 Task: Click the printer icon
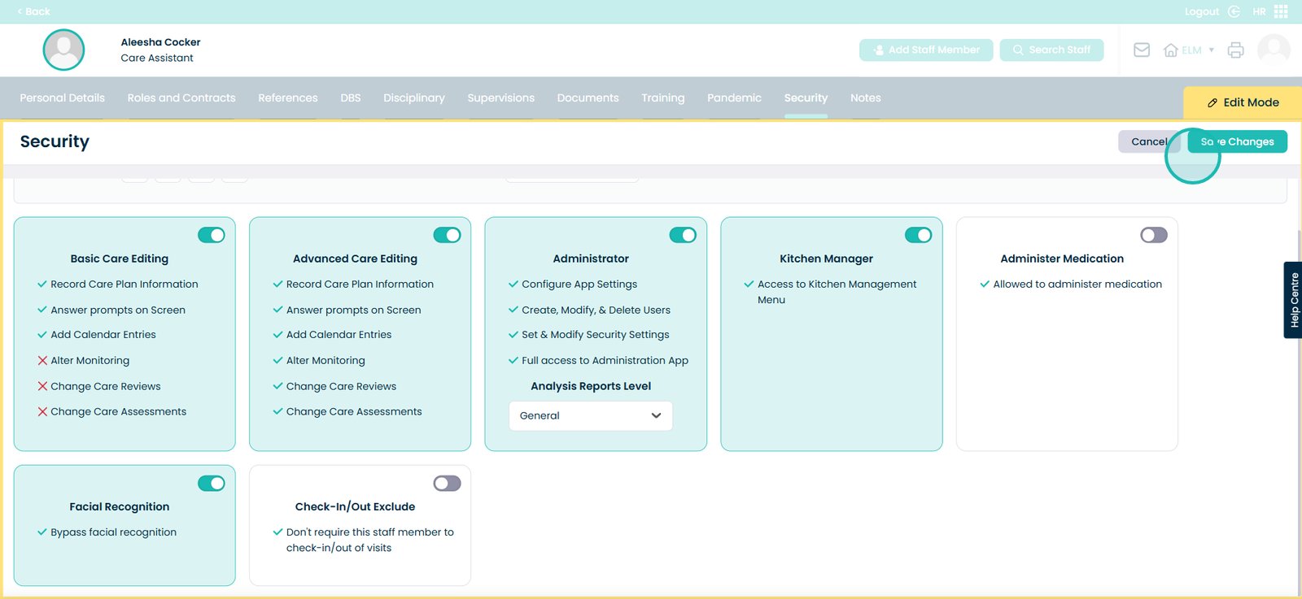[x=1235, y=50]
